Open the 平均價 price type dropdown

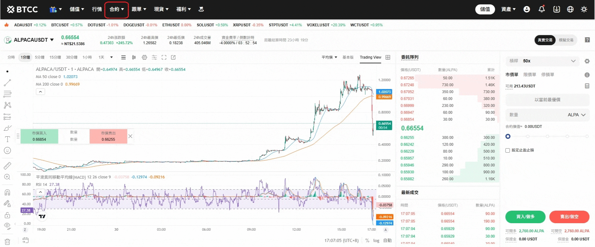point(329,57)
